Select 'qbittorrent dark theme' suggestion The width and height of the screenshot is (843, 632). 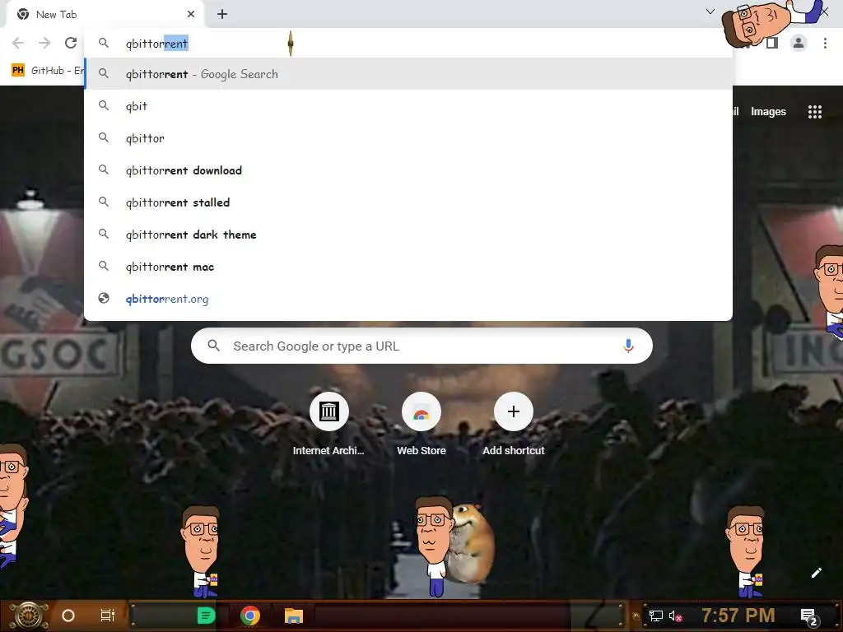408,235
